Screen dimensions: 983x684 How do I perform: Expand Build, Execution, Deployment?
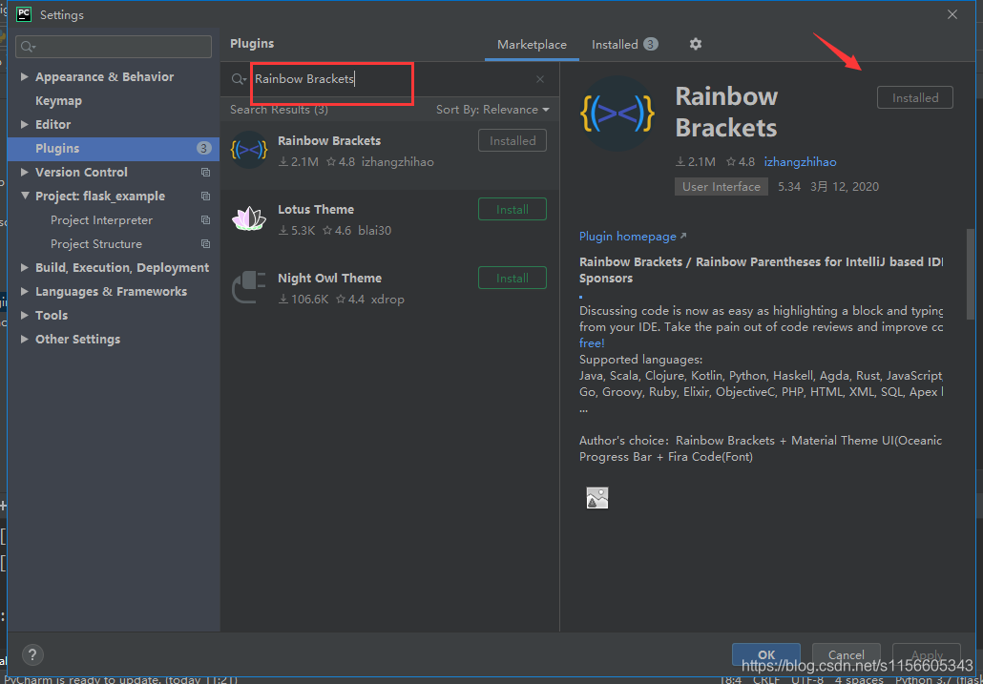tap(25, 267)
